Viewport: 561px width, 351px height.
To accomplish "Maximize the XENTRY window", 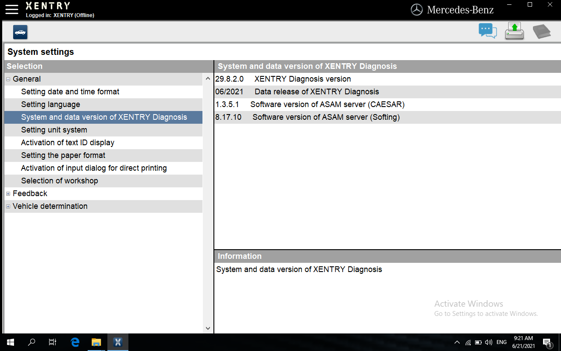I will click(530, 5).
